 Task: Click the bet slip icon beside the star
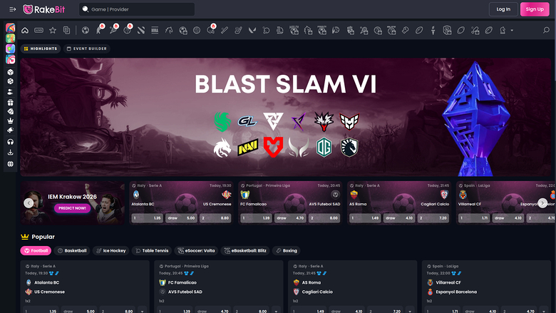pyautogui.click(x=66, y=31)
